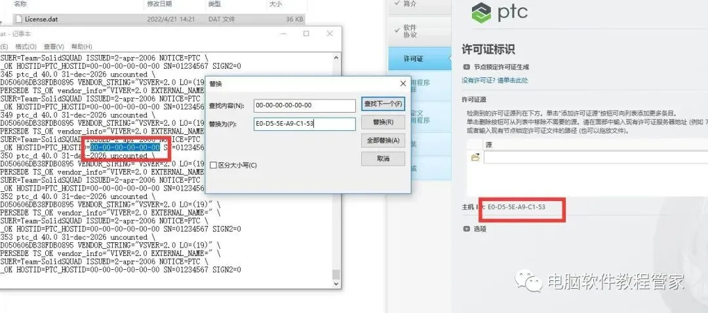The height and width of the screenshot is (313, 708).
Task: Open the 查看(V) menu
Action: (54, 46)
